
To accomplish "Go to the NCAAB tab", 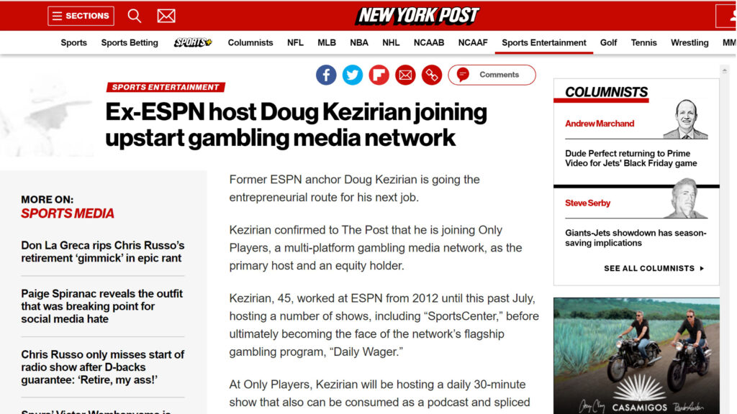I will pos(429,42).
